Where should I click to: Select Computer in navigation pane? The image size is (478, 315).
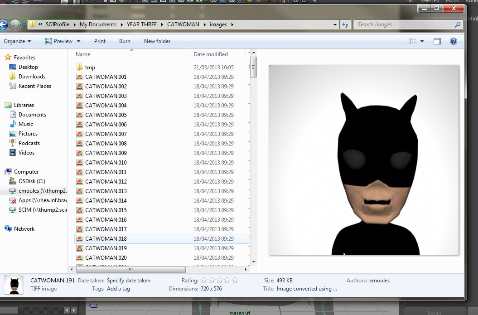coord(26,172)
